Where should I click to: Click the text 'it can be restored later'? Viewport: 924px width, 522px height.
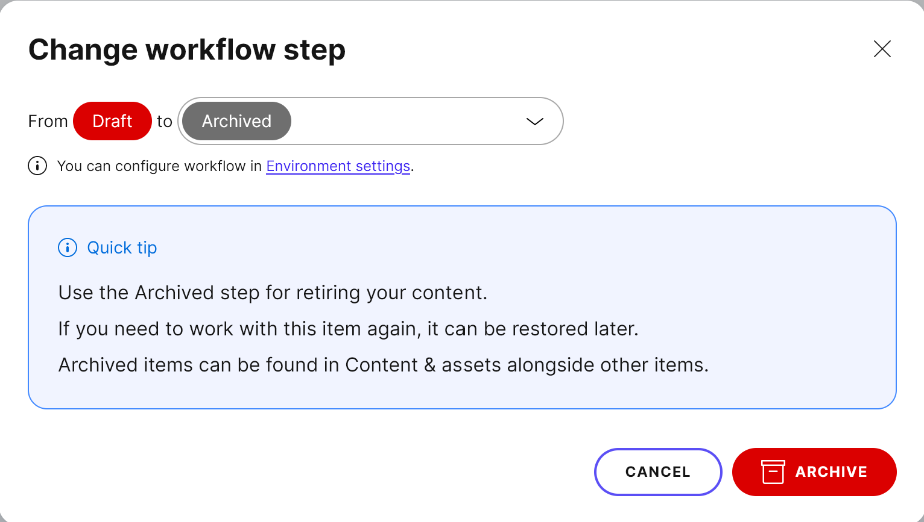(531, 329)
